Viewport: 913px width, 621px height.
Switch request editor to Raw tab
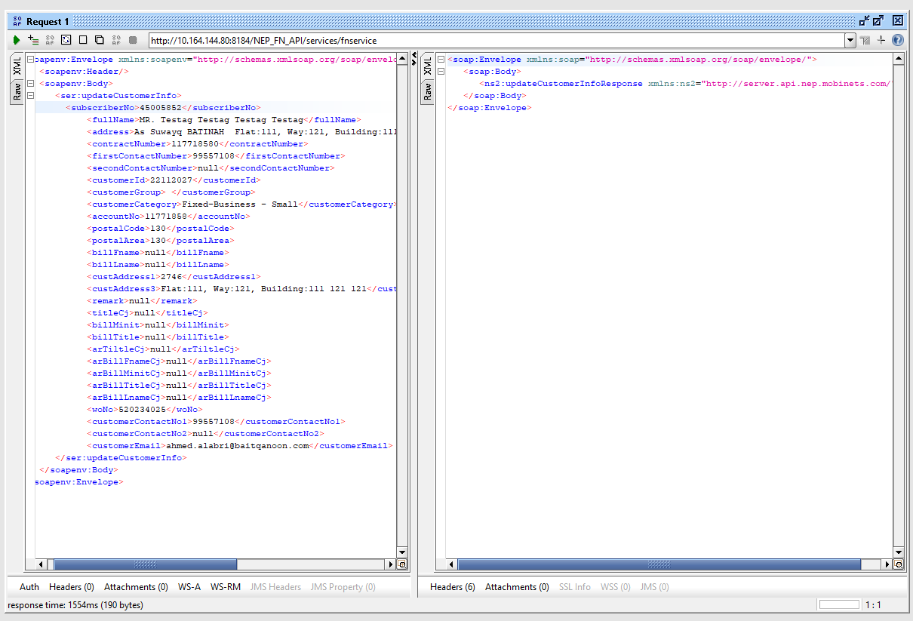tap(17, 92)
